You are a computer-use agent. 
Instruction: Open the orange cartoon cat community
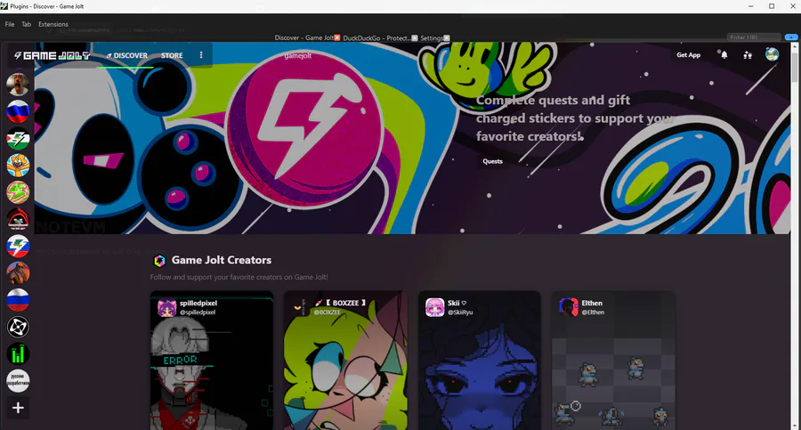click(18, 166)
